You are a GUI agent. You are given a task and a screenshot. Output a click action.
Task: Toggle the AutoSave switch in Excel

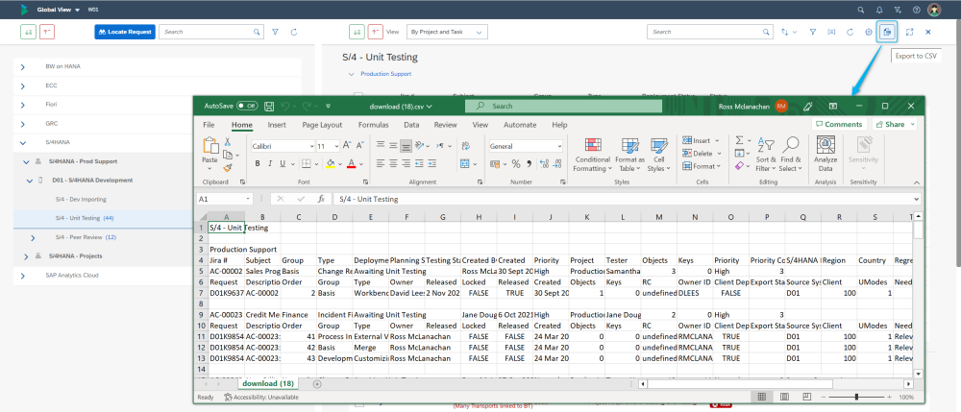click(248, 106)
